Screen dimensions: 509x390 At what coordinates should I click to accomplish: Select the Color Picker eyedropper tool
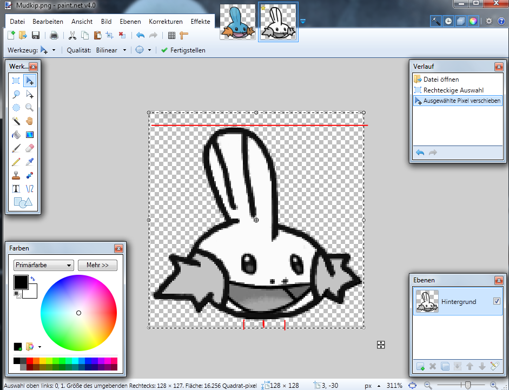coord(30,162)
